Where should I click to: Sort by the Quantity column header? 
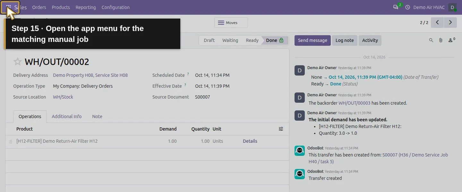point(201,129)
